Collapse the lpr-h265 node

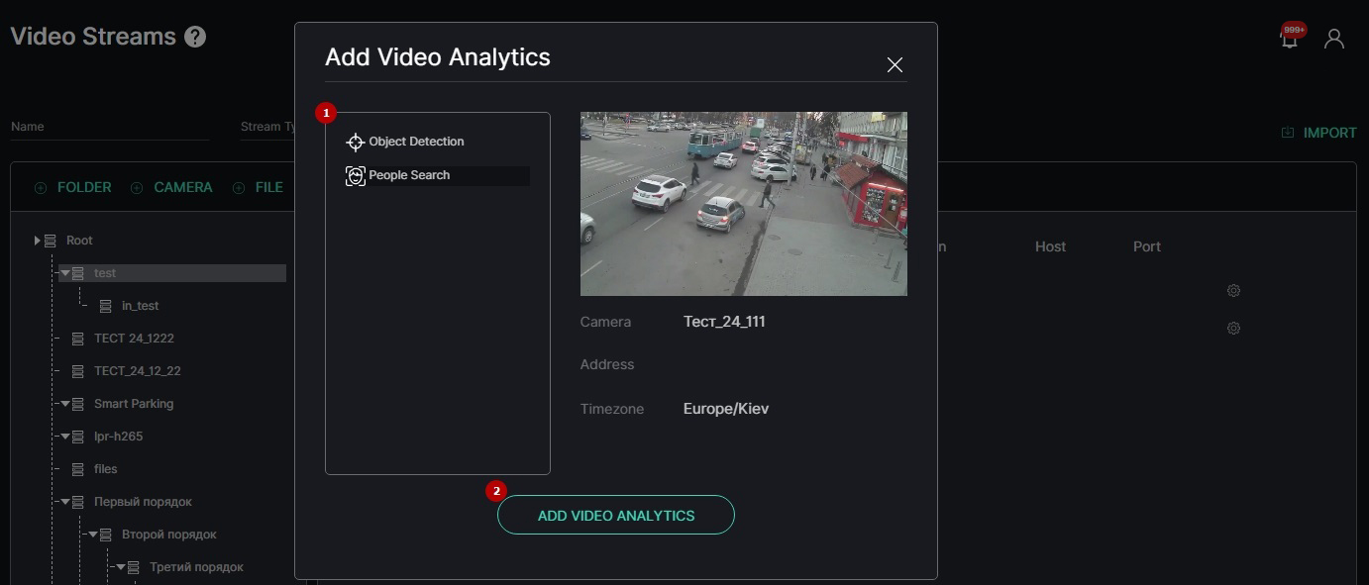[65, 437]
